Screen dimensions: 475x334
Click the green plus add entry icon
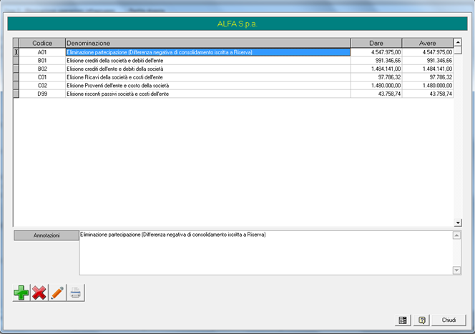[x=21, y=293]
